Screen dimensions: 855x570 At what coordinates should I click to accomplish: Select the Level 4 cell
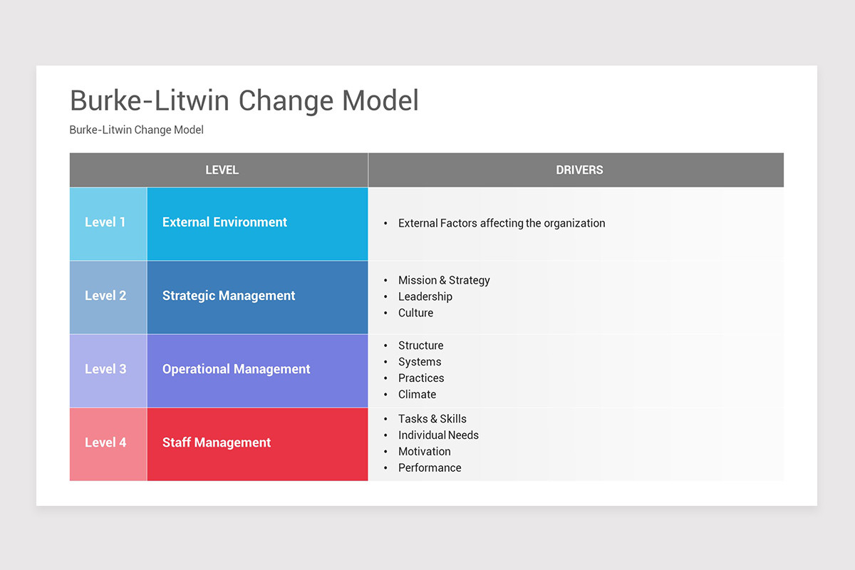(x=108, y=444)
